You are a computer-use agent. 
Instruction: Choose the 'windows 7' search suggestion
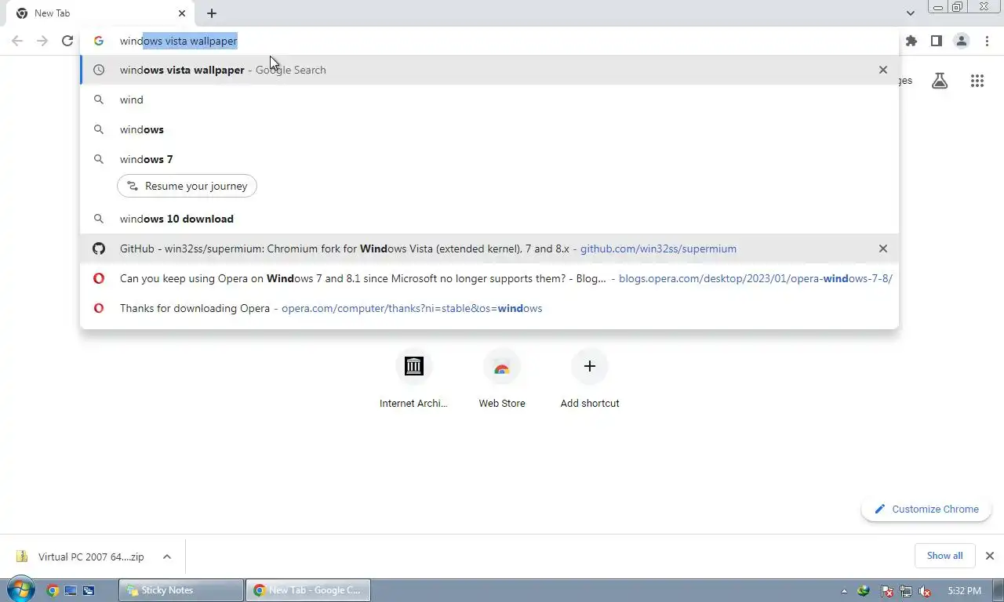click(489, 159)
